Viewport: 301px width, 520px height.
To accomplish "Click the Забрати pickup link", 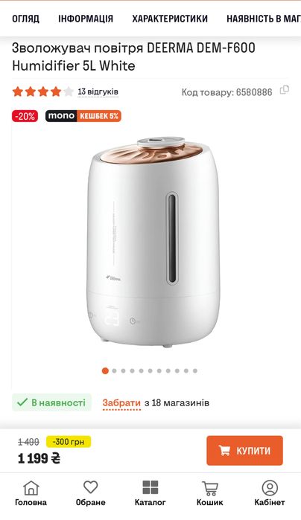I will click(121, 403).
